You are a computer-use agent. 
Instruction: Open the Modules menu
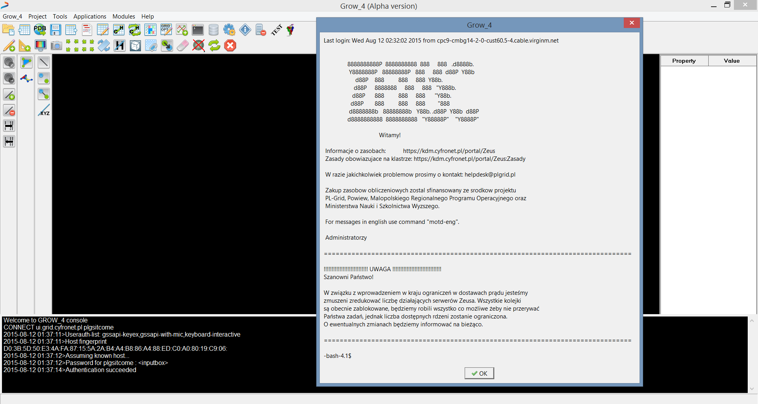124,17
